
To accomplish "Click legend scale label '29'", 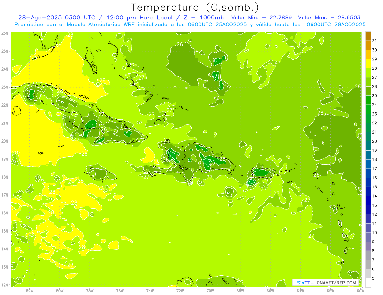I will point(374,59).
